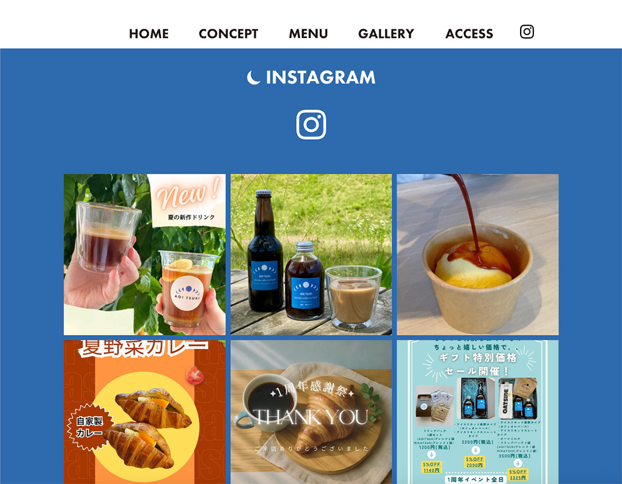The image size is (622, 484).
Task: Navigate to the GALLERY section
Action: (x=386, y=34)
